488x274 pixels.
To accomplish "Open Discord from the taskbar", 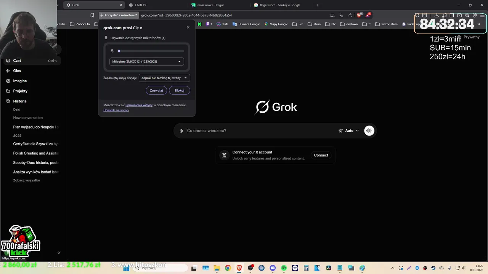I will point(273,268).
